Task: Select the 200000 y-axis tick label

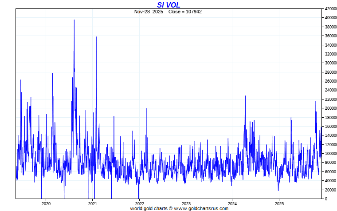Action: tap(329, 108)
